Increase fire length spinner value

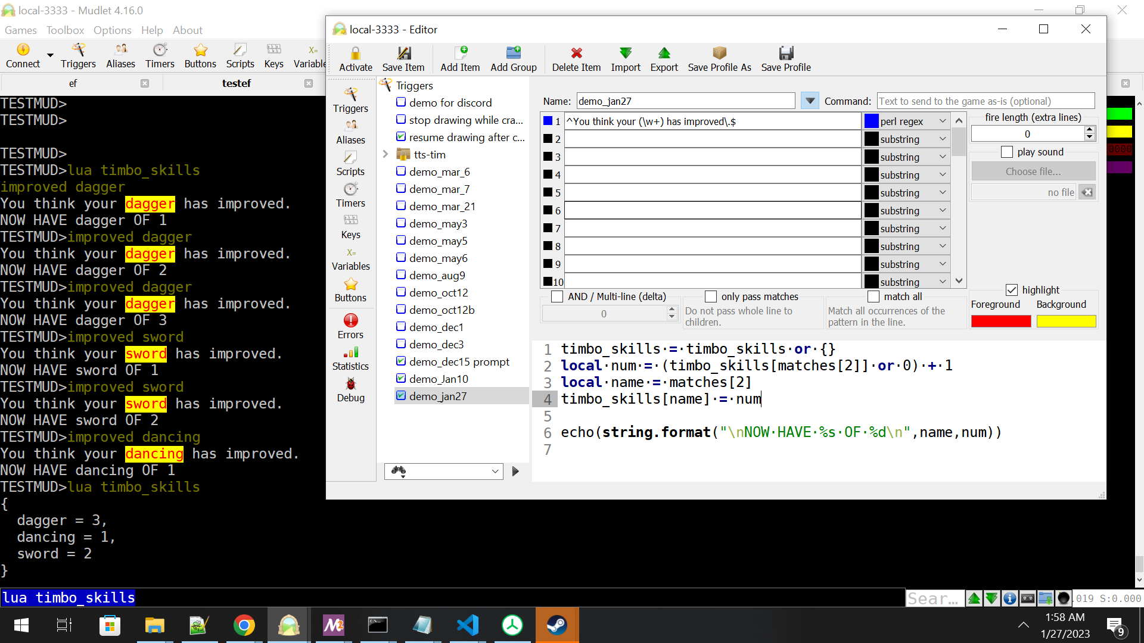1089,130
